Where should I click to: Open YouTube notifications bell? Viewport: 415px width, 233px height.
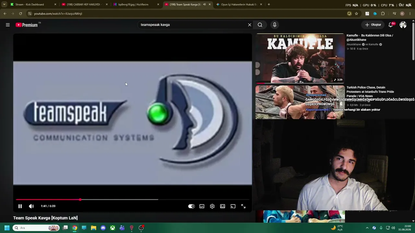391,25
